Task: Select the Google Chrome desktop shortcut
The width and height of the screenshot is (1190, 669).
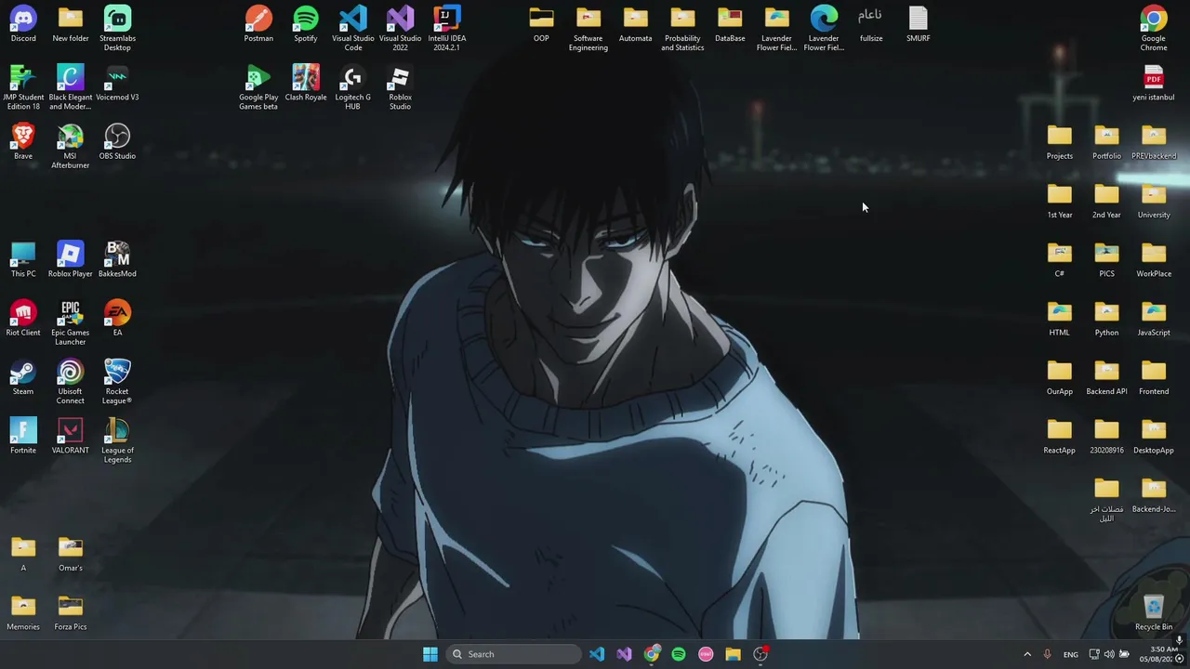Action: 1154,28
